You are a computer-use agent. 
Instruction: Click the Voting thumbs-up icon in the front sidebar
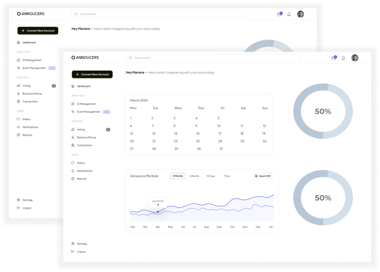(73, 130)
